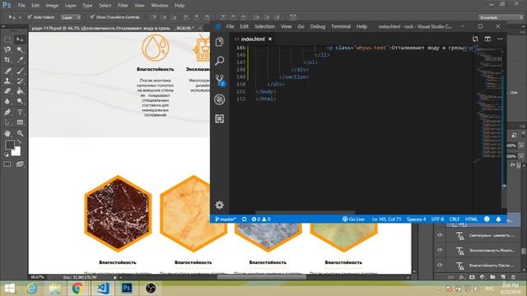
Task: Select the Healing Brush tool
Action: tap(7, 71)
